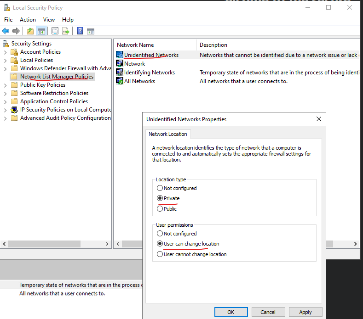Select the Identifying Networks list icon

(x=120, y=73)
